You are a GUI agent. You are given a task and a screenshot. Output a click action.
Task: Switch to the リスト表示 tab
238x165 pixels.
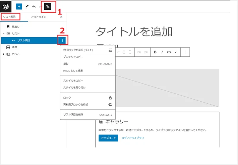10,17
